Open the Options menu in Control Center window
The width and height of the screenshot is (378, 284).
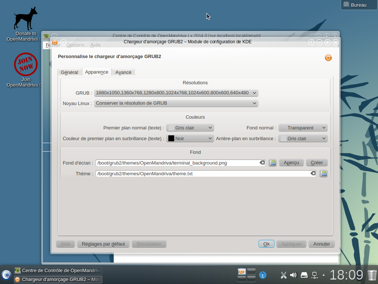[75, 45]
